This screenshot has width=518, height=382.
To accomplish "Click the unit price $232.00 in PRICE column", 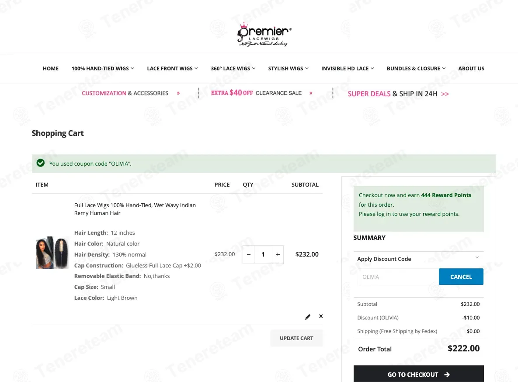I will (x=225, y=254).
